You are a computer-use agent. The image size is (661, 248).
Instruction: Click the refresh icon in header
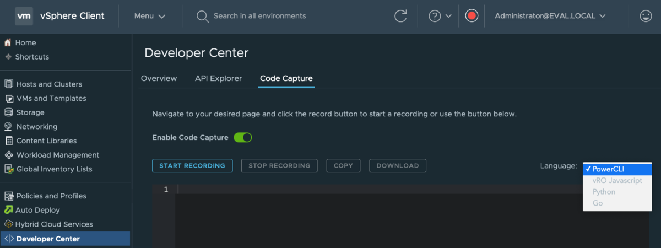pyautogui.click(x=400, y=16)
